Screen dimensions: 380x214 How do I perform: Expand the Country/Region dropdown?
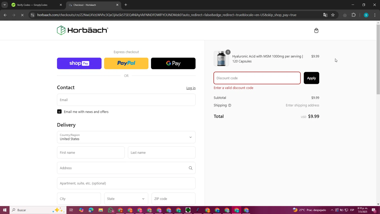coord(126,137)
